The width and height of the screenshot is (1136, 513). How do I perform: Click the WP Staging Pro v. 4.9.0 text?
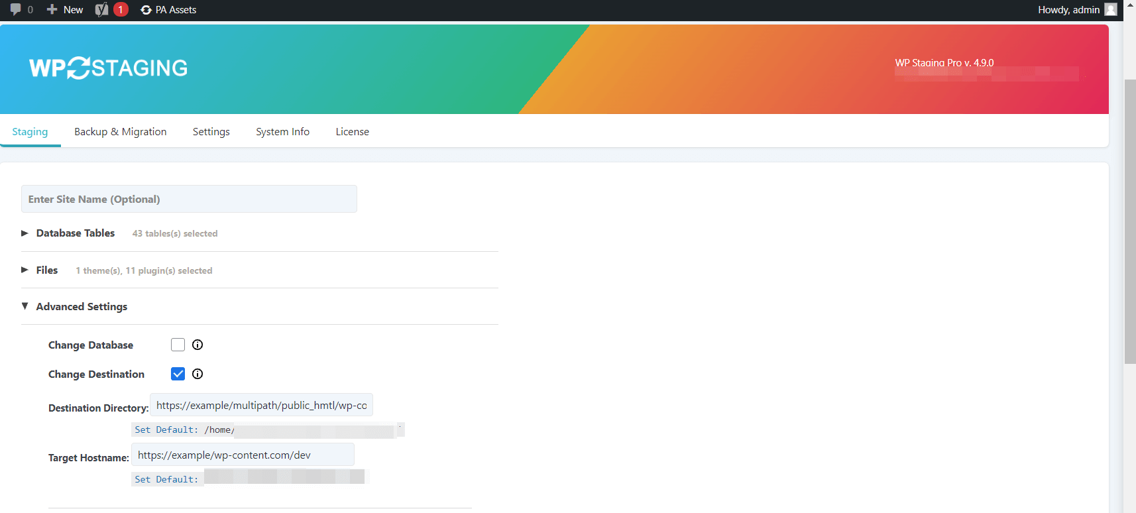point(944,63)
